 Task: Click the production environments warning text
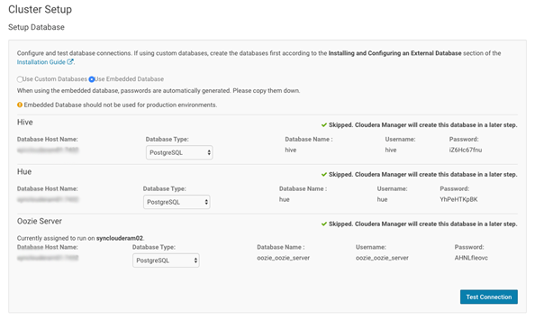(x=121, y=105)
